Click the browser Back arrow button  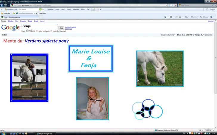coord(2,5)
